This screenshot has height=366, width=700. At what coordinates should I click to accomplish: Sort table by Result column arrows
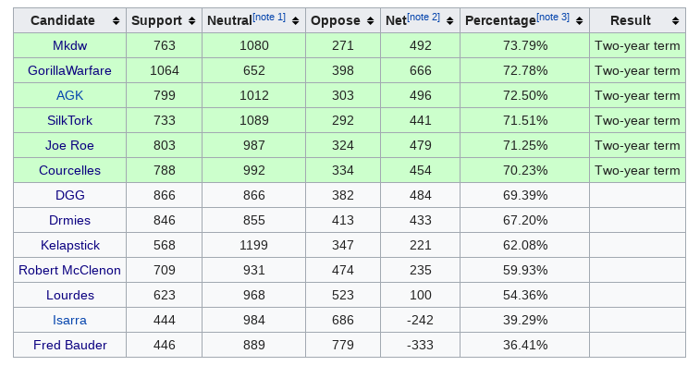675,20
